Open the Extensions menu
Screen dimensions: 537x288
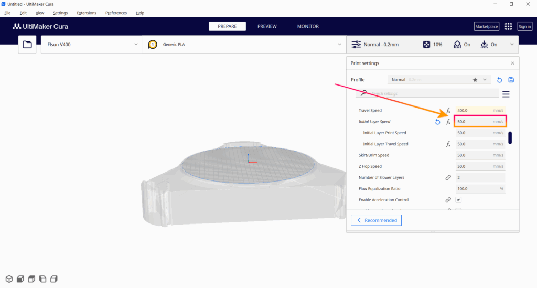(x=87, y=13)
